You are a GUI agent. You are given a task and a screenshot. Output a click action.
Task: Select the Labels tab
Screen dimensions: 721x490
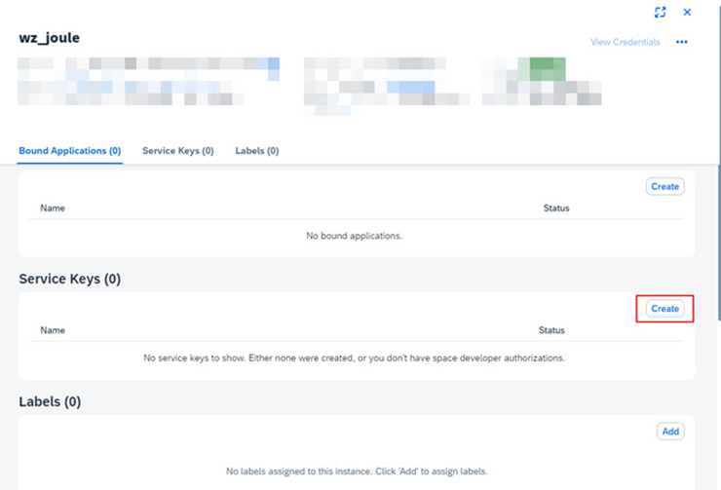256,151
